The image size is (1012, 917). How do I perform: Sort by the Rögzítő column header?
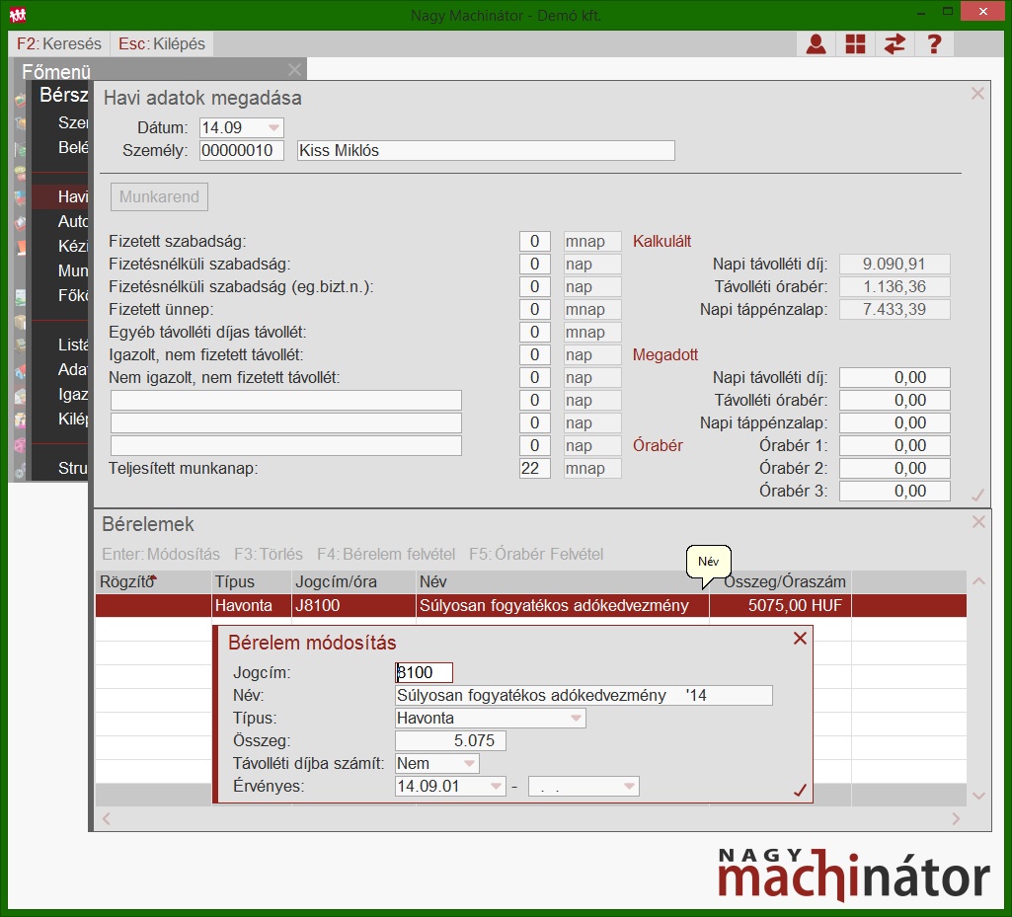[x=153, y=581]
